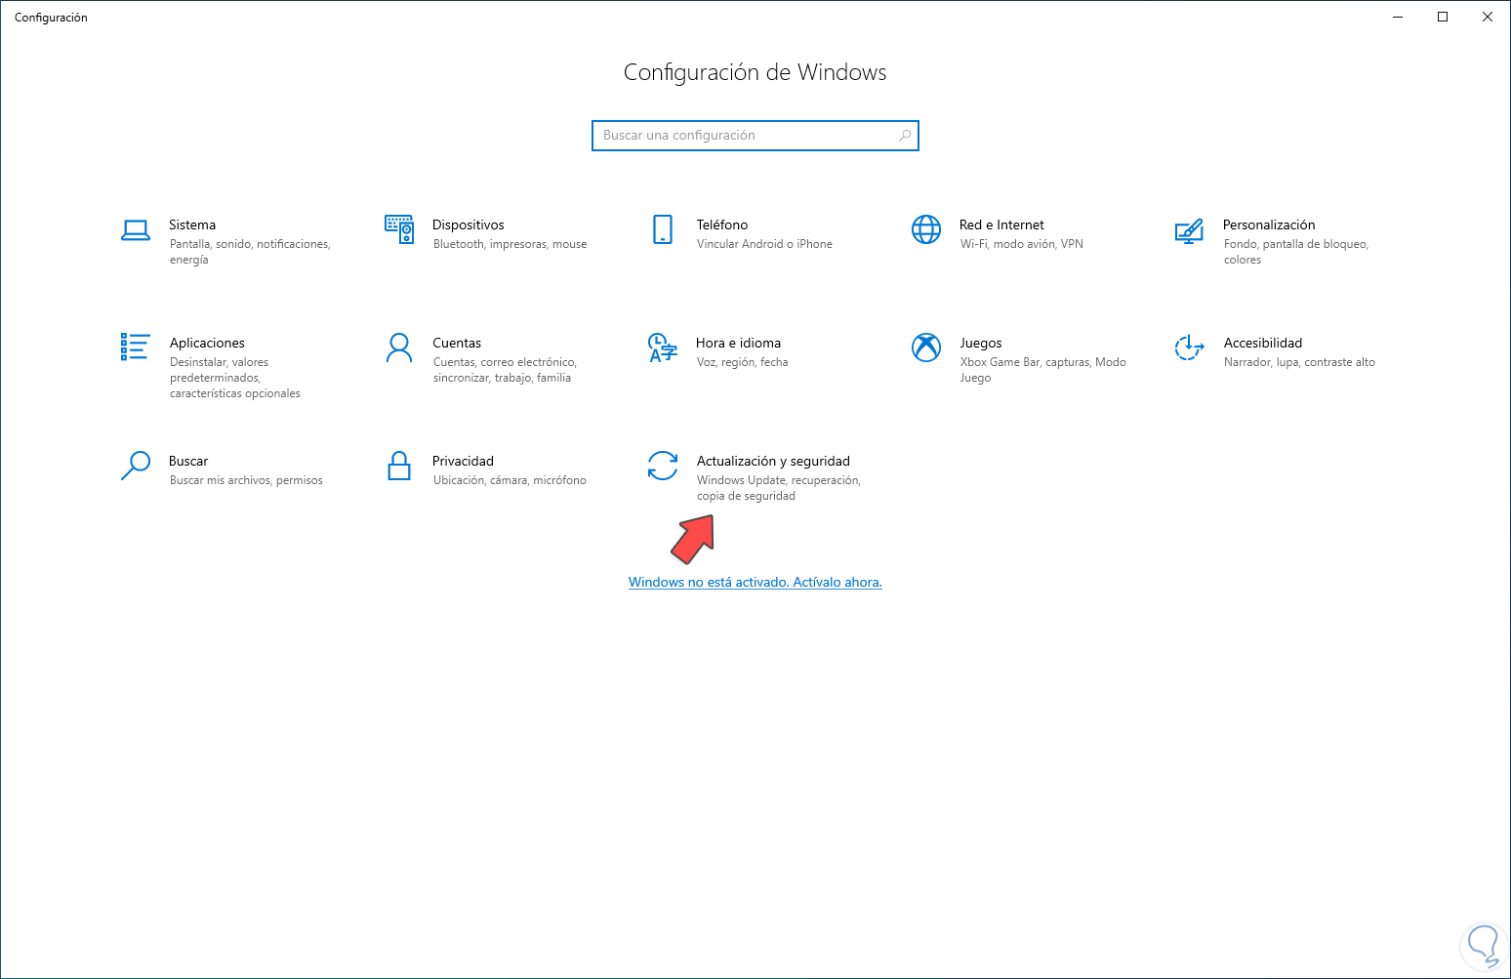Viewport: 1511px width, 979px height.
Task: Minimize the Configuración window
Action: [x=1398, y=17]
